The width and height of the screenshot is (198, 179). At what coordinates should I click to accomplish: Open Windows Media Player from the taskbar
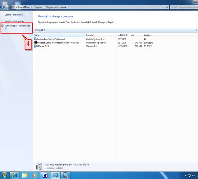[35, 175]
